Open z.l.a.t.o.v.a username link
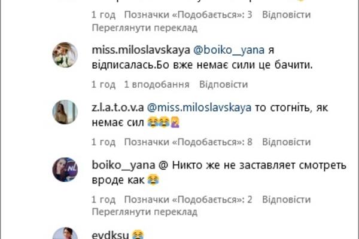The width and height of the screenshot is (359, 239). 118,108
